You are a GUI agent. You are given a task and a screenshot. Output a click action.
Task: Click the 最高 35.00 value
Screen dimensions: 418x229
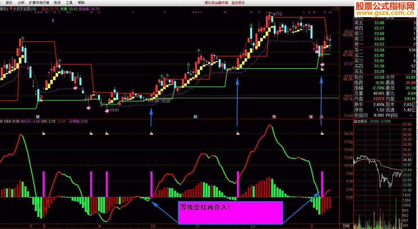(x=410, y=83)
